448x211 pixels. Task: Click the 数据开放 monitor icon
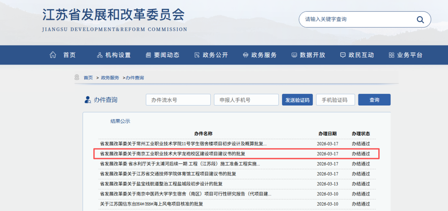pos(294,55)
